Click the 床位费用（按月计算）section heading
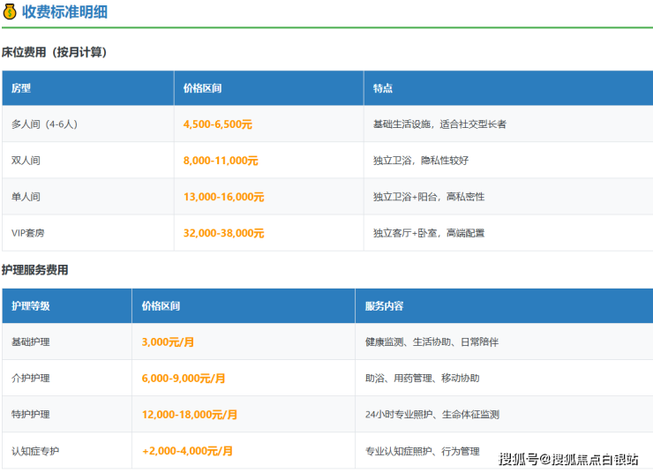This screenshot has height=473, width=653. [54, 52]
